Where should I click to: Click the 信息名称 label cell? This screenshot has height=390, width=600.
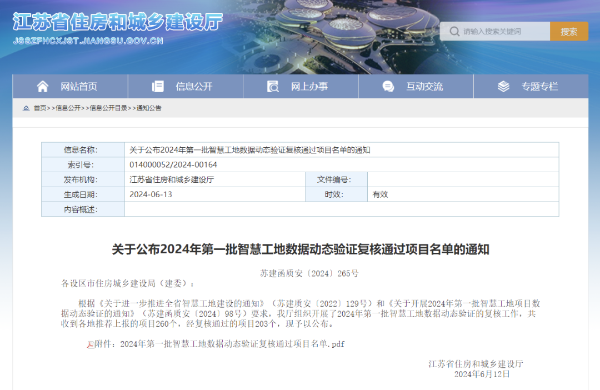(x=83, y=150)
